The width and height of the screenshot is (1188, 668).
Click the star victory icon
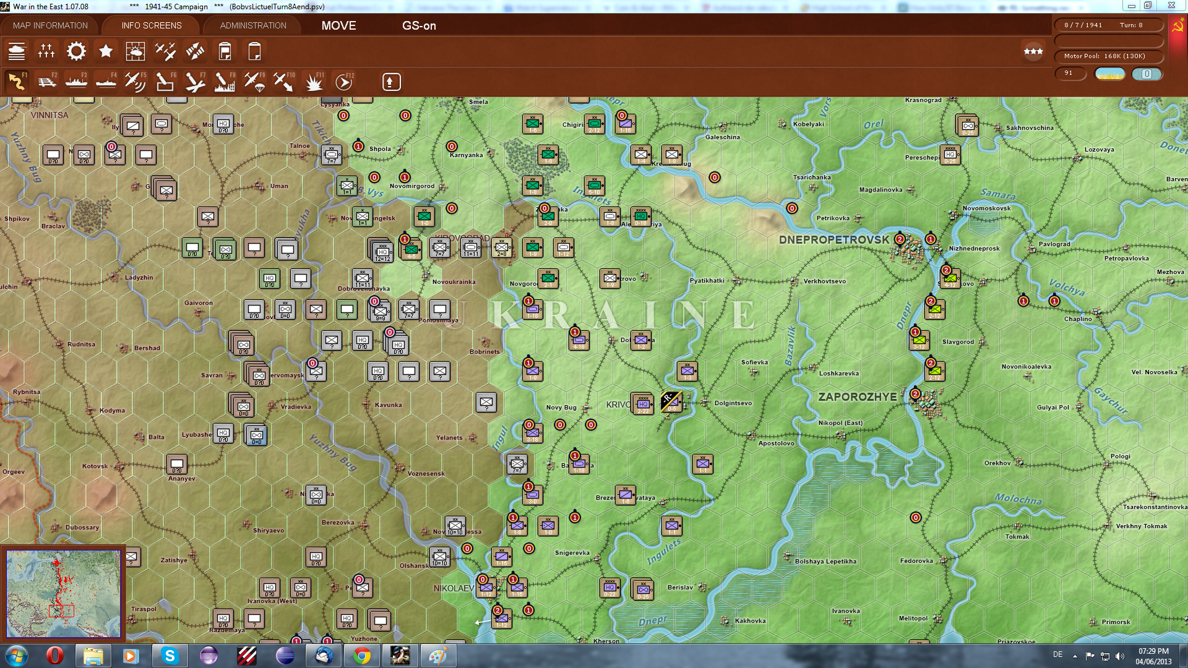tap(106, 51)
